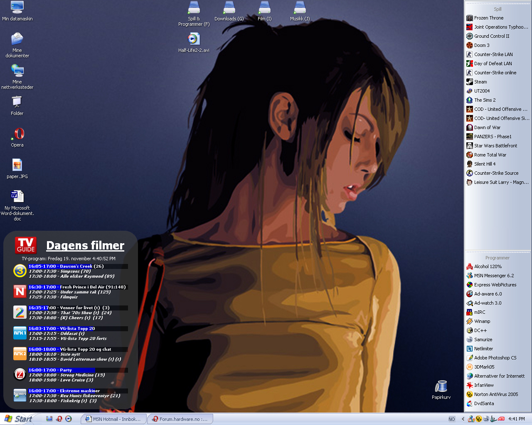This screenshot has width=532, height=425.
Task: Launch Ad-aware 6.0 shortcut
Action: coord(484,294)
